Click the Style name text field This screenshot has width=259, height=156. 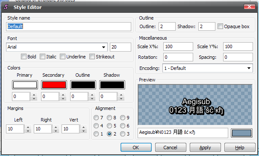point(68,26)
